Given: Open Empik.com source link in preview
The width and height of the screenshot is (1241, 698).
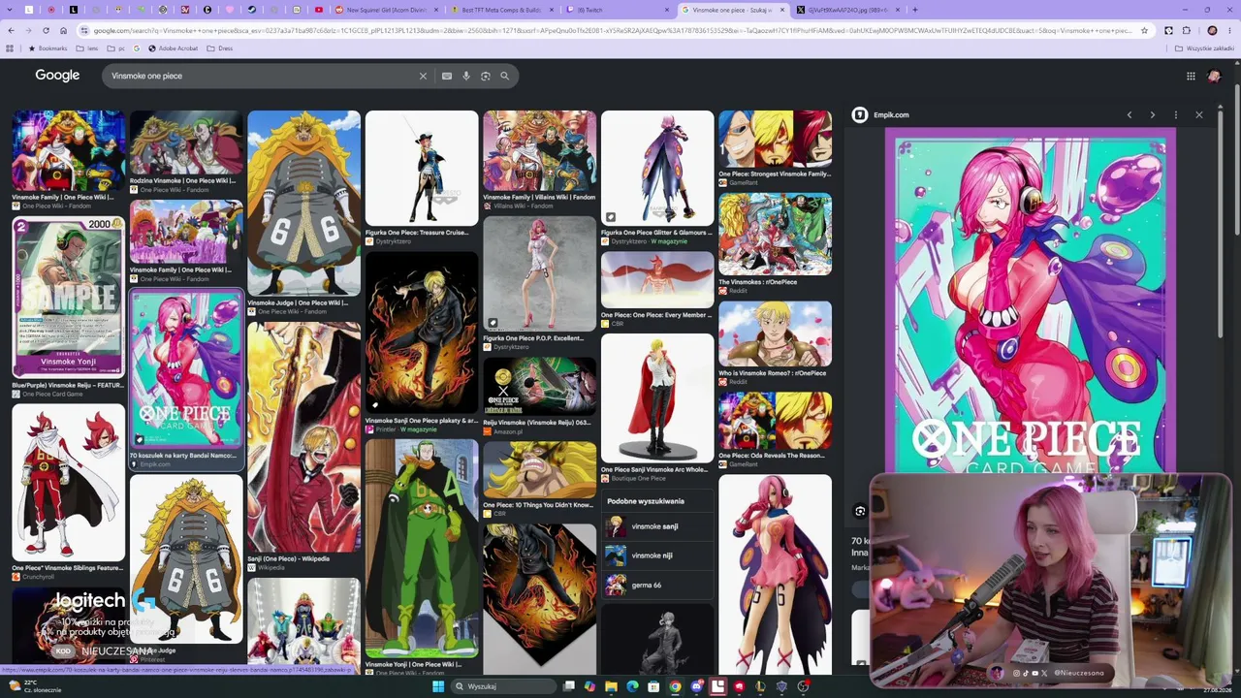Looking at the screenshot, I should 891,114.
